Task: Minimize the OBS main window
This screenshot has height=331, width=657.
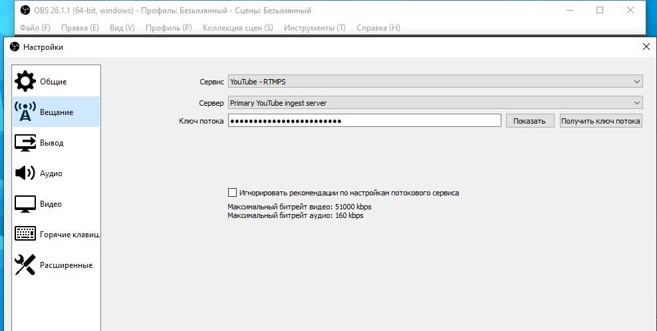Action: (569, 10)
